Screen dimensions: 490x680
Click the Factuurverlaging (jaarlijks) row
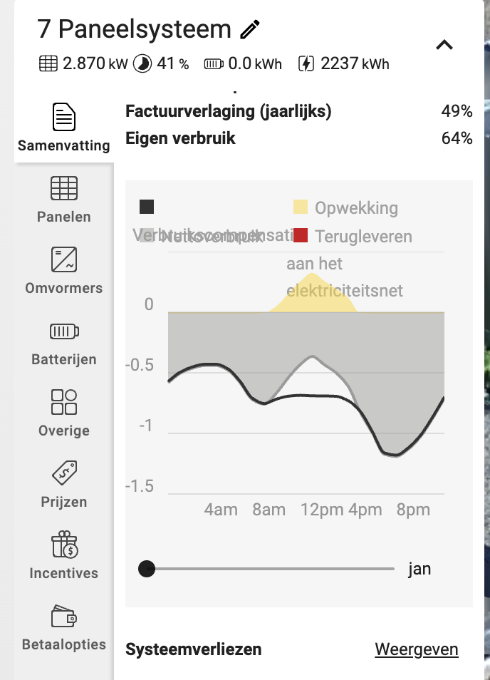pyautogui.click(x=298, y=111)
